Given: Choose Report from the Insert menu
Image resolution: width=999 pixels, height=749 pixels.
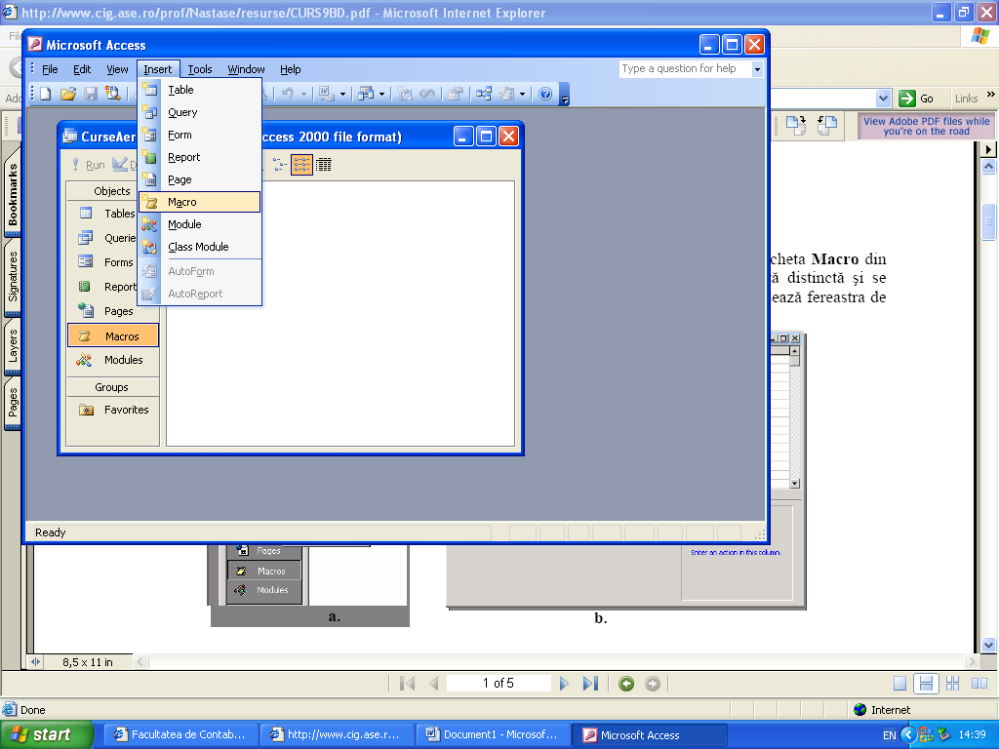Looking at the screenshot, I should 200,157.
